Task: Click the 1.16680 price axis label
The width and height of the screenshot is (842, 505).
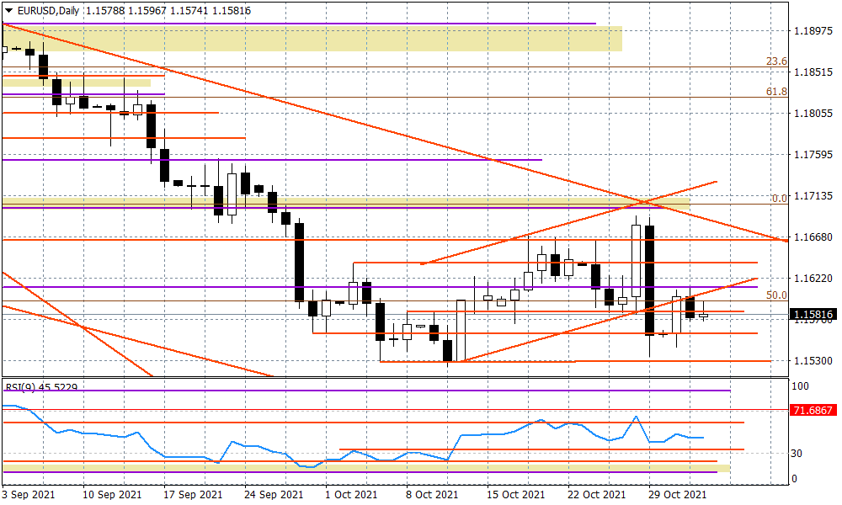Action: [813, 237]
